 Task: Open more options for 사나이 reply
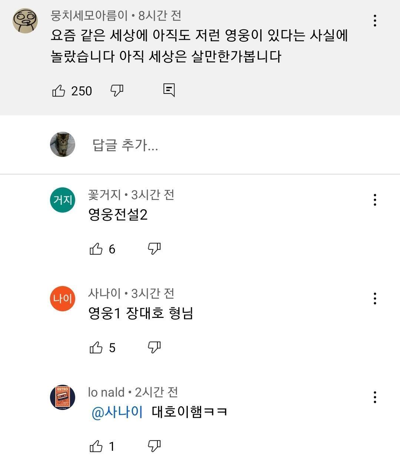coord(375,299)
